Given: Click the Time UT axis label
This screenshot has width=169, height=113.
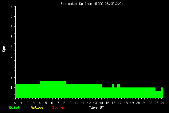Looking at the screenshot, I should point(96,107).
